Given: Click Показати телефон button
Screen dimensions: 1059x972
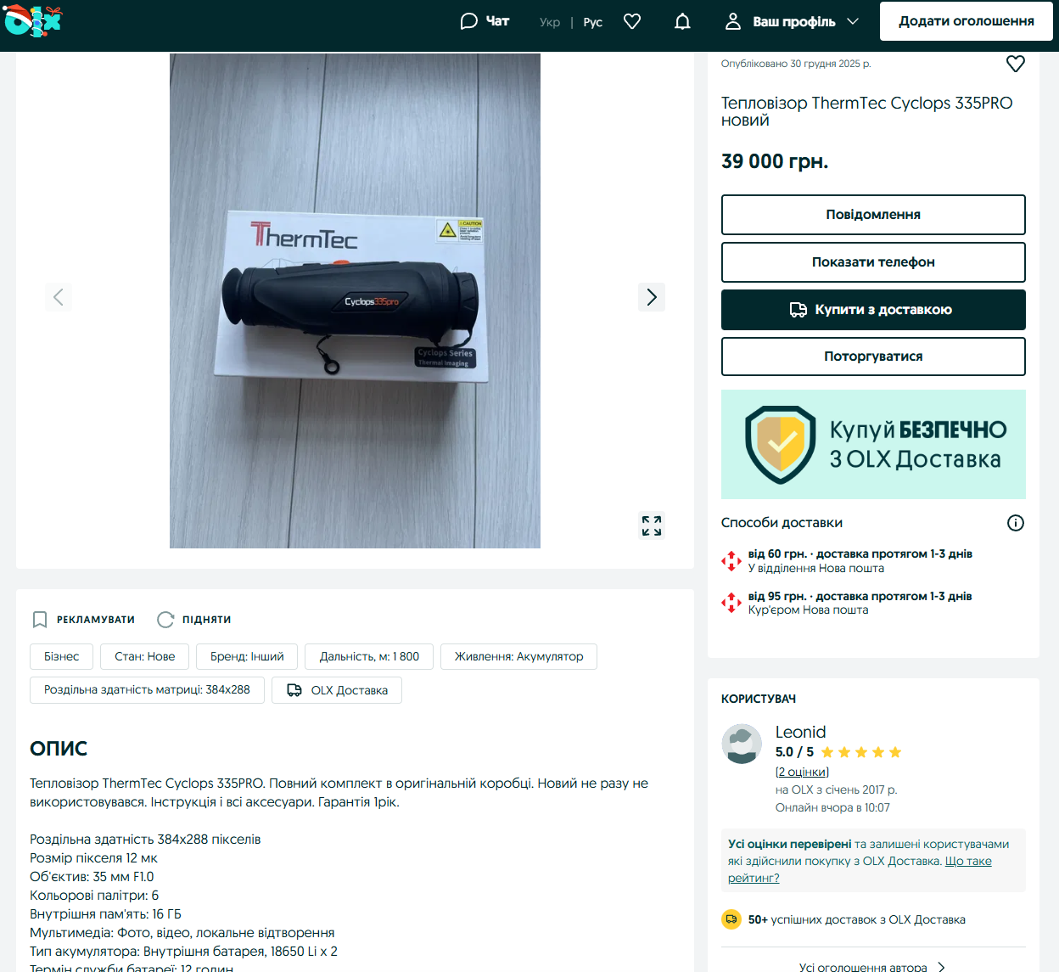Looking at the screenshot, I should (873, 262).
